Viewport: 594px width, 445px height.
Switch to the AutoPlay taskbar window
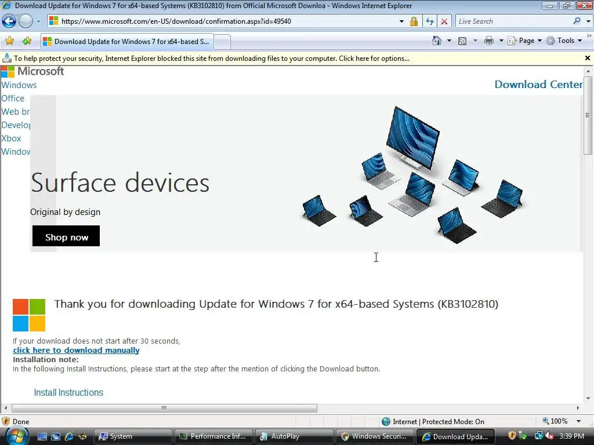(x=294, y=436)
